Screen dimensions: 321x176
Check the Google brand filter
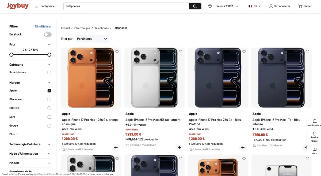pyautogui.click(x=49, y=125)
